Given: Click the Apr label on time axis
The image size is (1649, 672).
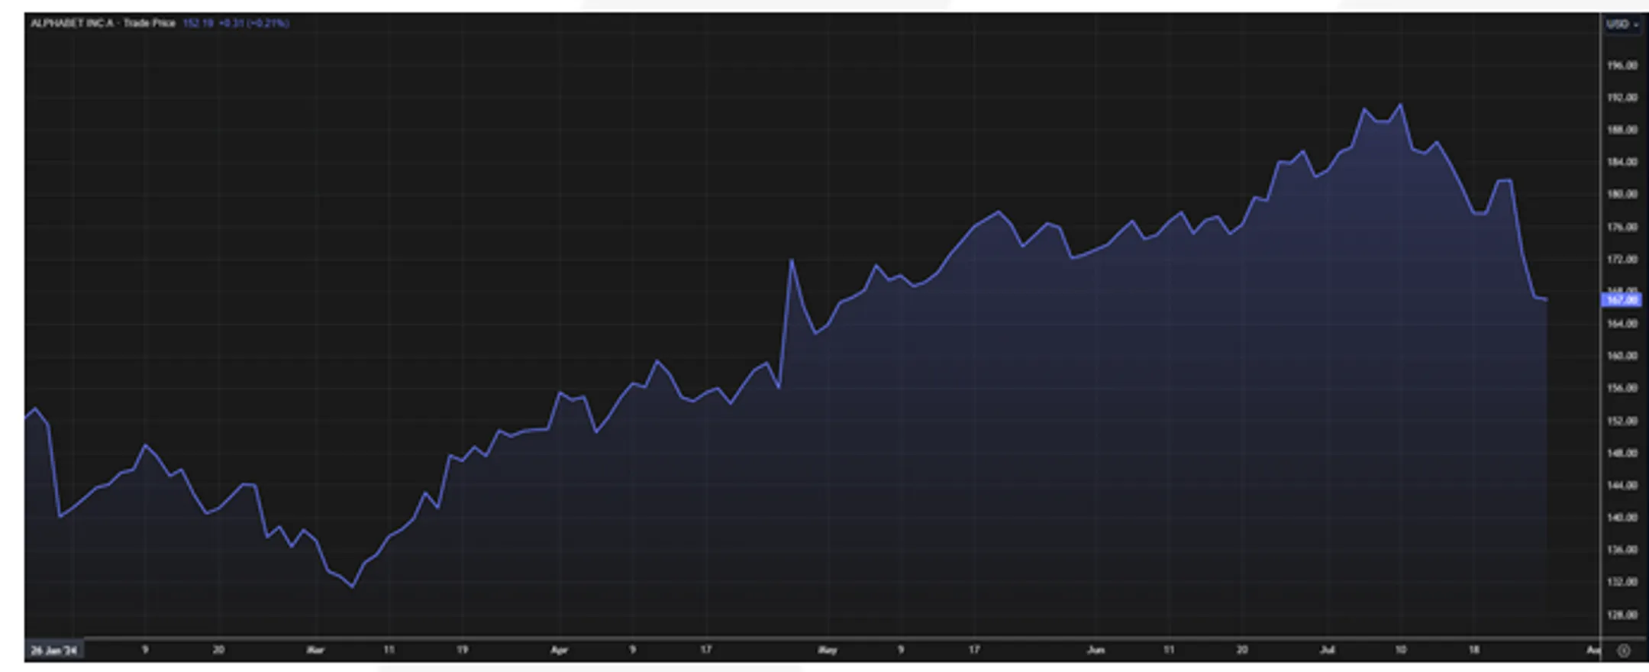Looking at the screenshot, I should click(559, 650).
